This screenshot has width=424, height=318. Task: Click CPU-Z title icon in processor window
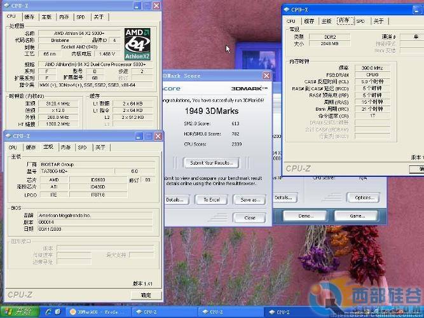click(x=7, y=6)
